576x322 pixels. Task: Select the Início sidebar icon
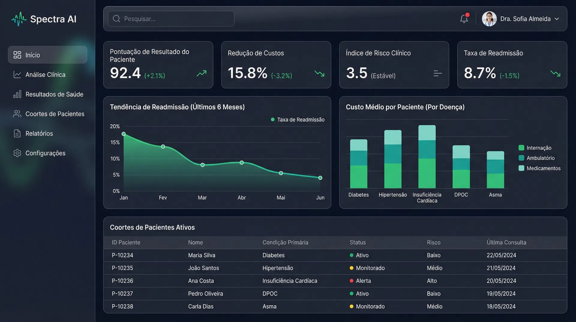pyautogui.click(x=17, y=55)
